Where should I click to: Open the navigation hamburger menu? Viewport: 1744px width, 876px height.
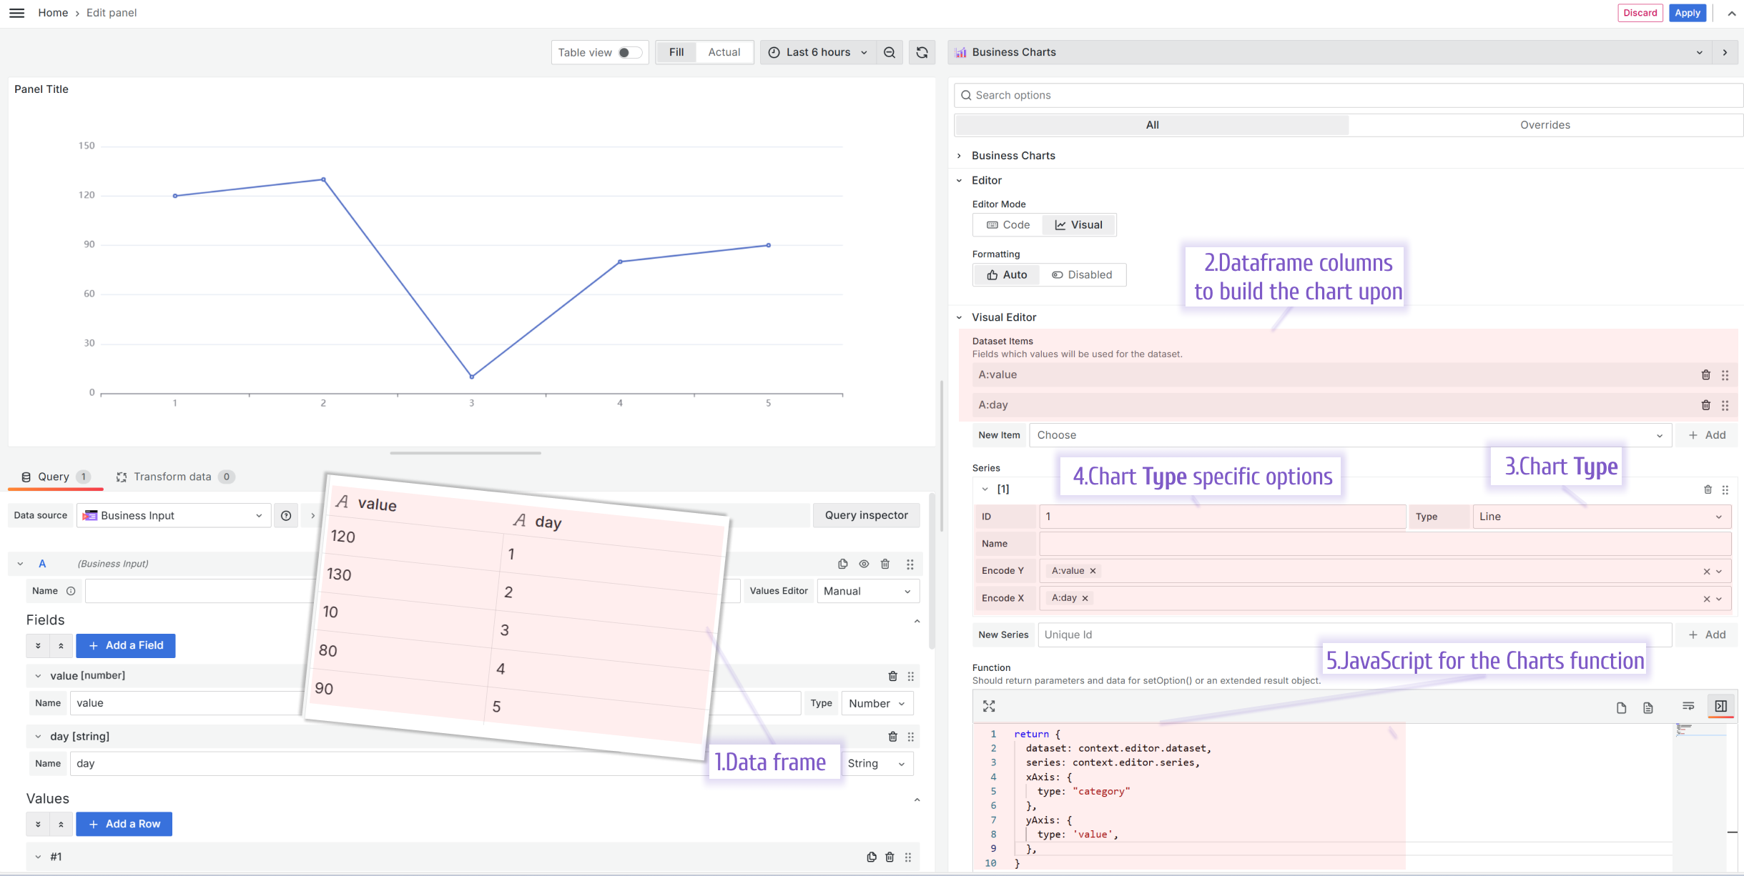16,12
